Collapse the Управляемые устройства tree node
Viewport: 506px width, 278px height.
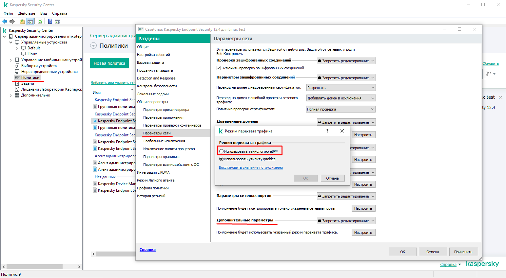point(11,42)
